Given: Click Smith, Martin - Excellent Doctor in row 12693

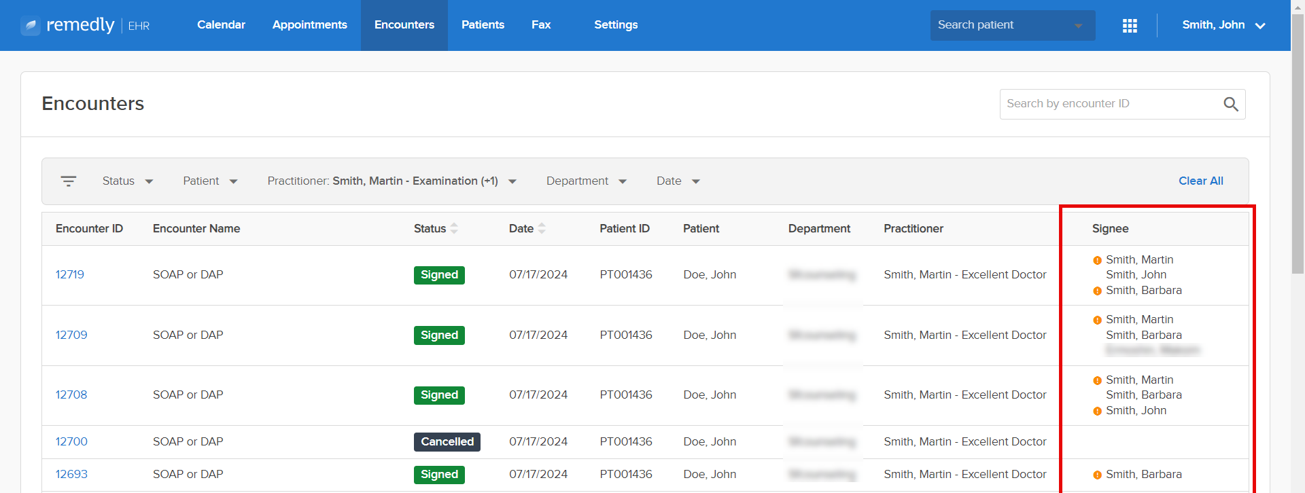Looking at the screenshot, I should pos(965,475).
